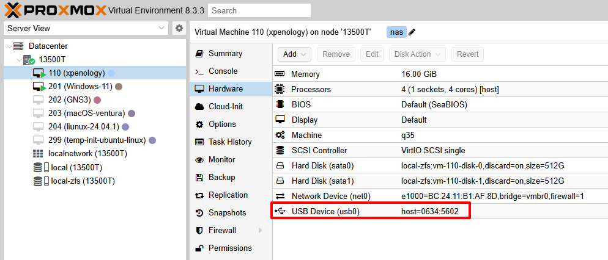
Task: Select the Network Device (net0) row
Action: click(x=440, y=196)
